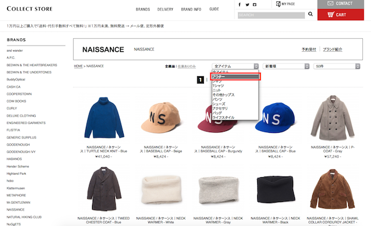Image resolution: width=371 pixels, height=226 pixels.
Task: Open the Instagram social icon
Action: click(255, 4)
